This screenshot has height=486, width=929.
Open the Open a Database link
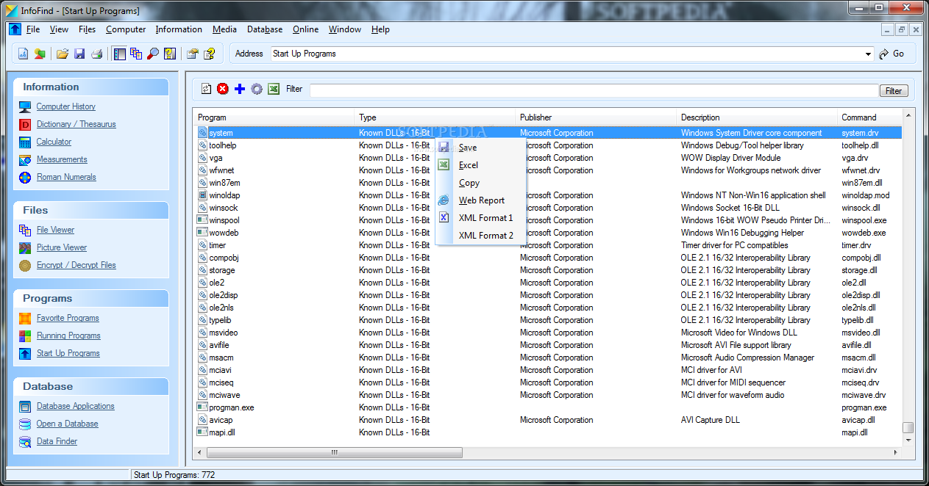tap(68, 424)
